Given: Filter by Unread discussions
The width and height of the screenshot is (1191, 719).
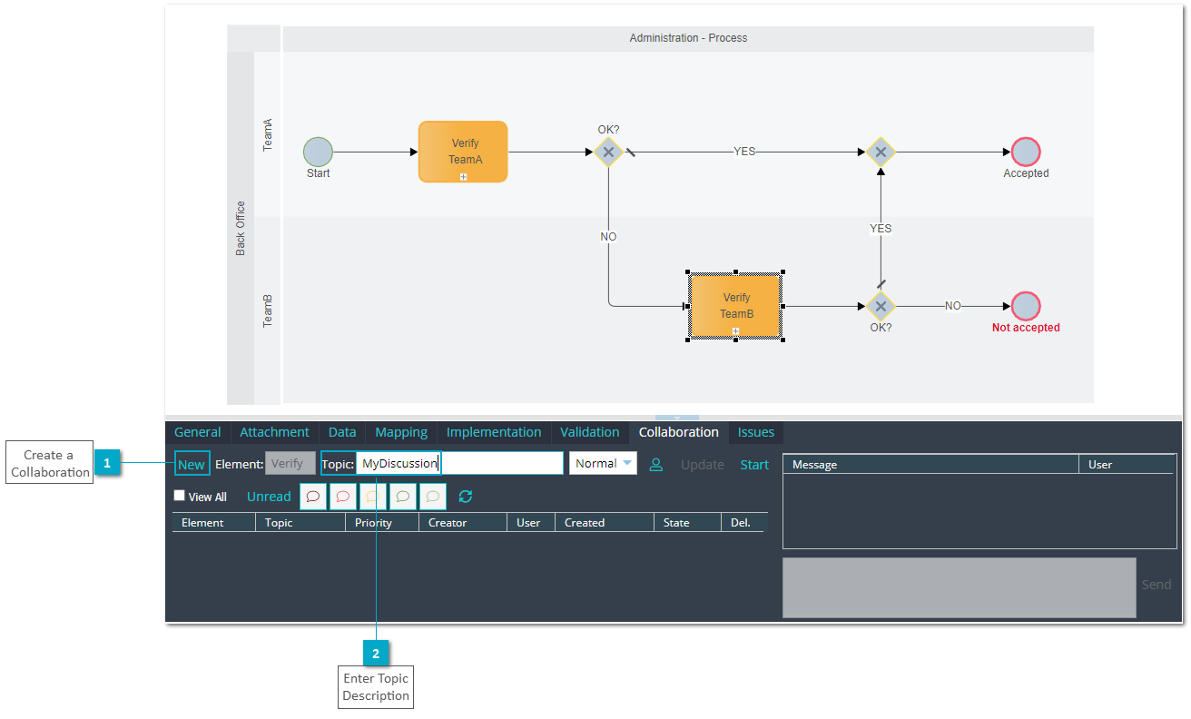Looking at the screenshot, I should pos(269,497).
